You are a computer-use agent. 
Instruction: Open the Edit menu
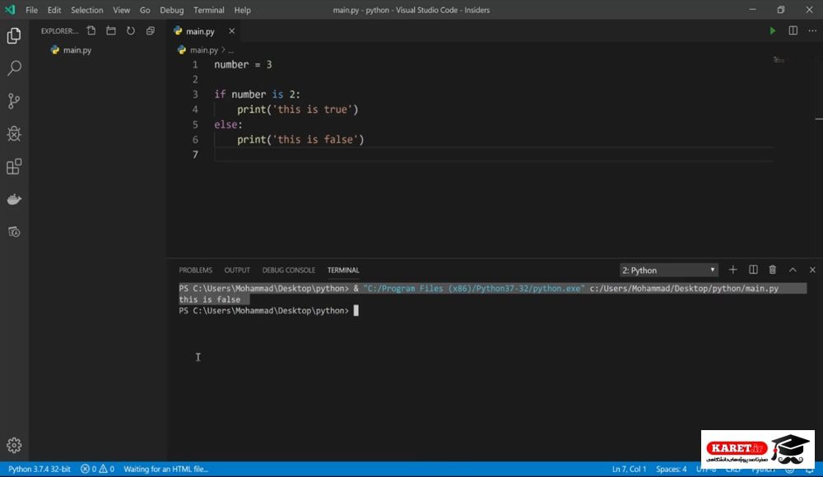(x=54, y=10)
